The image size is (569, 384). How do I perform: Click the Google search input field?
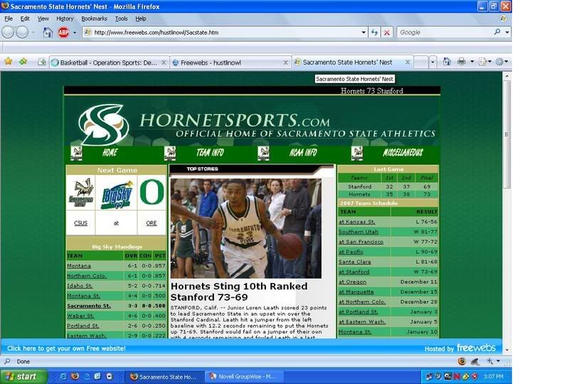(445, 33)
